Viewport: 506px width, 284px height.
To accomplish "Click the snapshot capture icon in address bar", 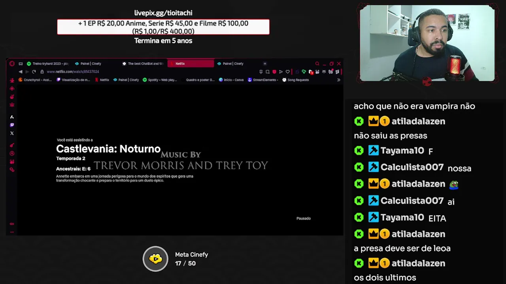I will [268, 72].
